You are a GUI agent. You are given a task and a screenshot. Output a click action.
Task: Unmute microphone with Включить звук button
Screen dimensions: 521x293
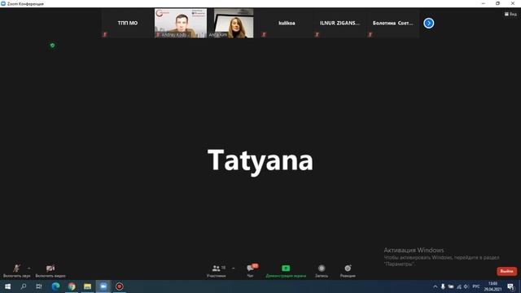tap(16, 271)
